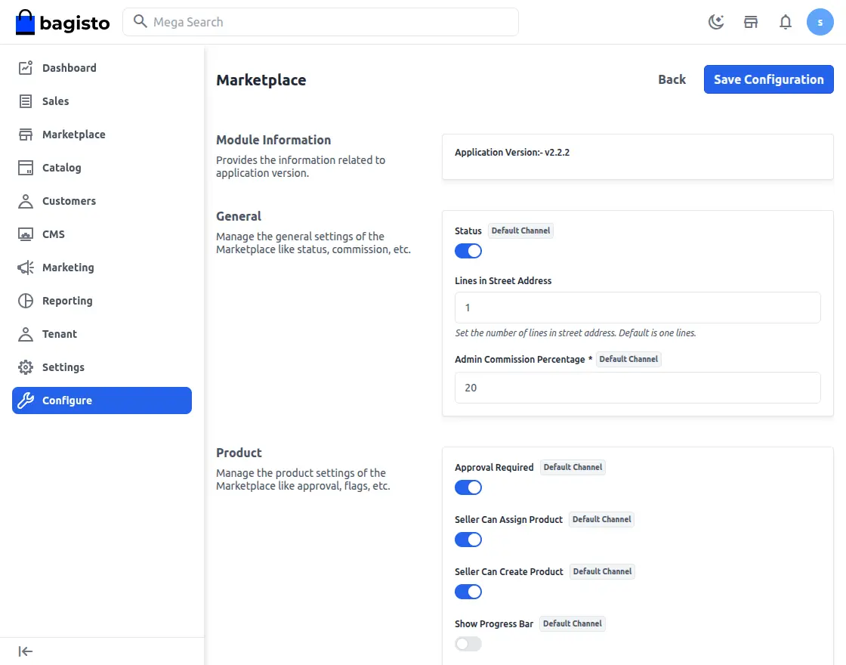This screenshot has height=665, width=846.
Task: Click the Marketing megaphone icon
Action: 25,267
